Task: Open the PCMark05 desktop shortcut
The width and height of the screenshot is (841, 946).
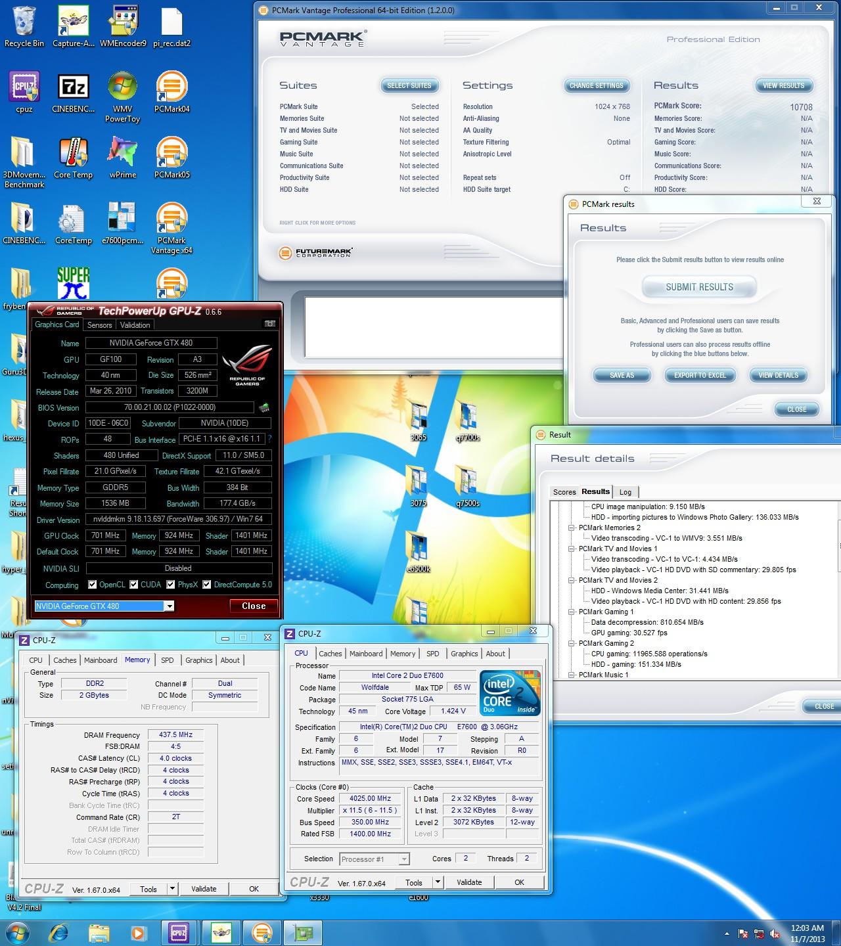Action: 171,158
